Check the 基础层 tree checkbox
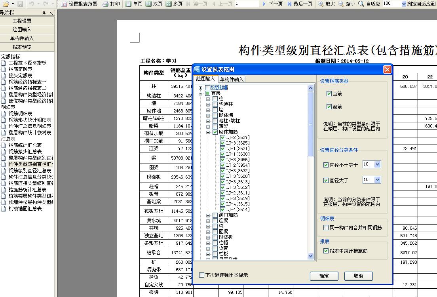 tap(207, 88)
